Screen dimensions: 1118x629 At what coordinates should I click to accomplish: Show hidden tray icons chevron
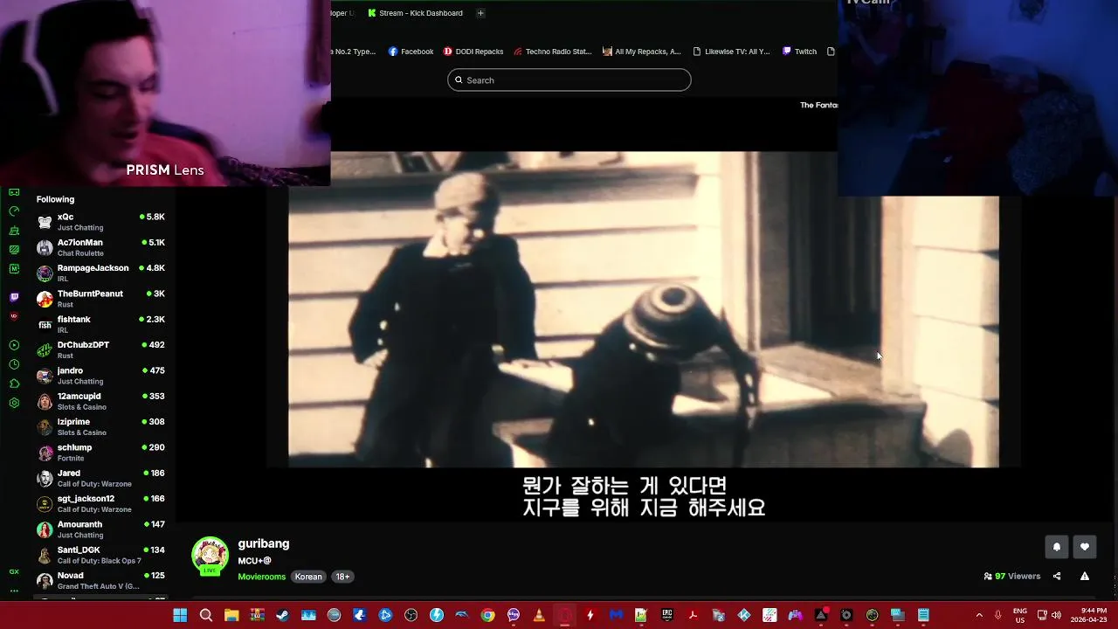coord(979,615)
